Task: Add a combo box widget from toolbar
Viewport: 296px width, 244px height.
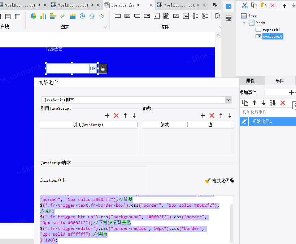Action: 147,16
